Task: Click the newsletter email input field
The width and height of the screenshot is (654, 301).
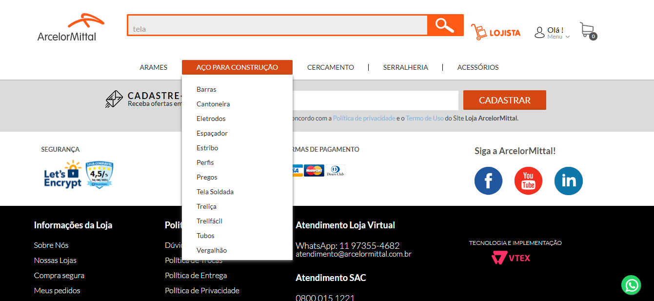Action: pos(376,100)
